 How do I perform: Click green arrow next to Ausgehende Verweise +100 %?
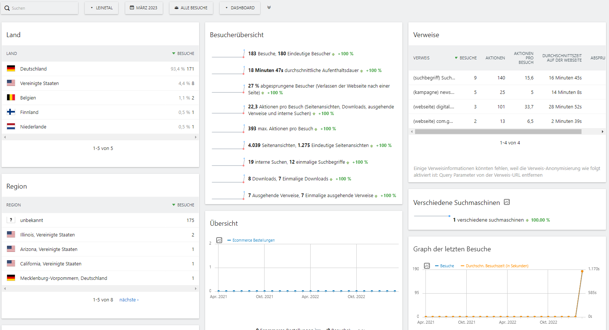(x=376, y=196)
